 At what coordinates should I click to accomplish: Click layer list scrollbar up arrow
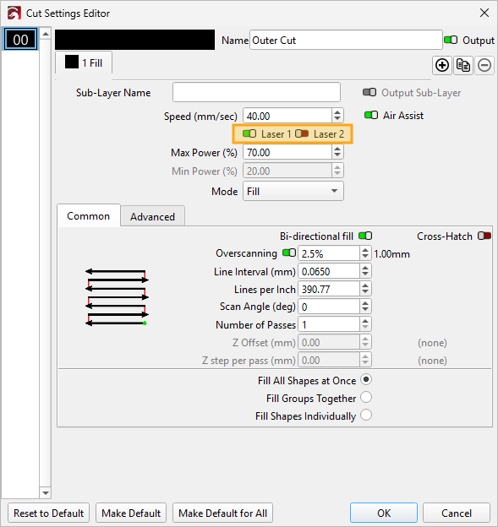46,34
